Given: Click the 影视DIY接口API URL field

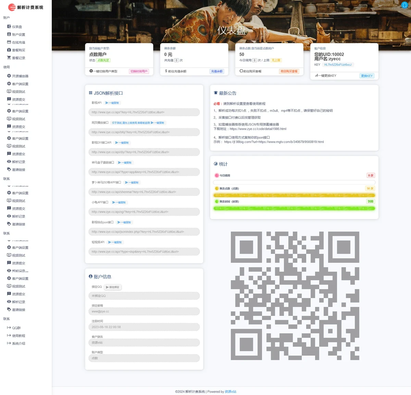Looking at the screenshot, I should coord(144,152).
